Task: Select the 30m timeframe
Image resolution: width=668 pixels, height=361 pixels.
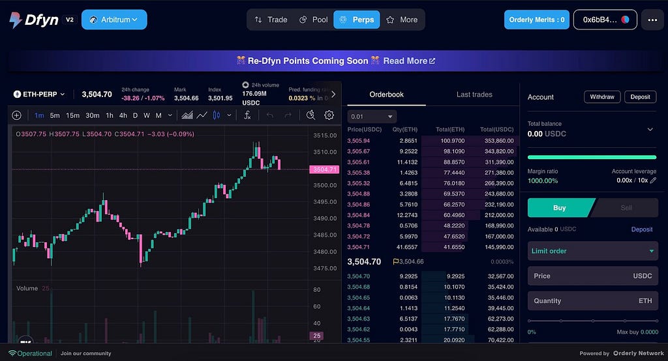Action: pos(93,115)
